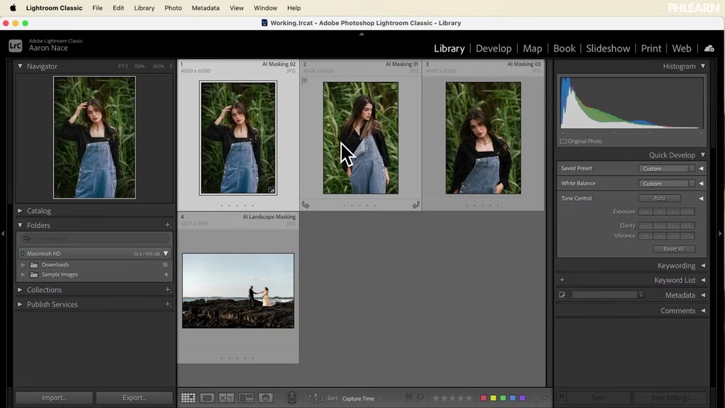Viewport: 725px width, 408px height.
Task: Add a keyword with Keyword List plus icon
Action: coord(562,280)
